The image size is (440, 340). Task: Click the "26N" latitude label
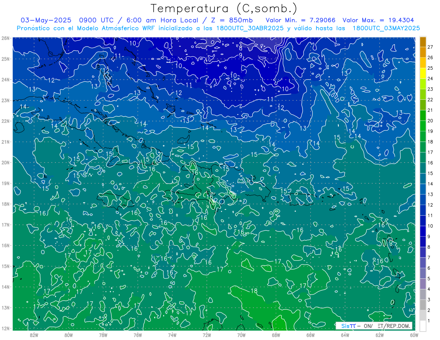(5, 38)
